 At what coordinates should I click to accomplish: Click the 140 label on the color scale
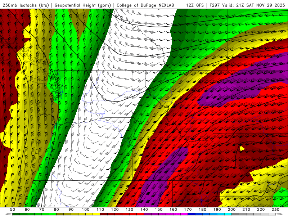pyautogui.click(x=144, y=210)
